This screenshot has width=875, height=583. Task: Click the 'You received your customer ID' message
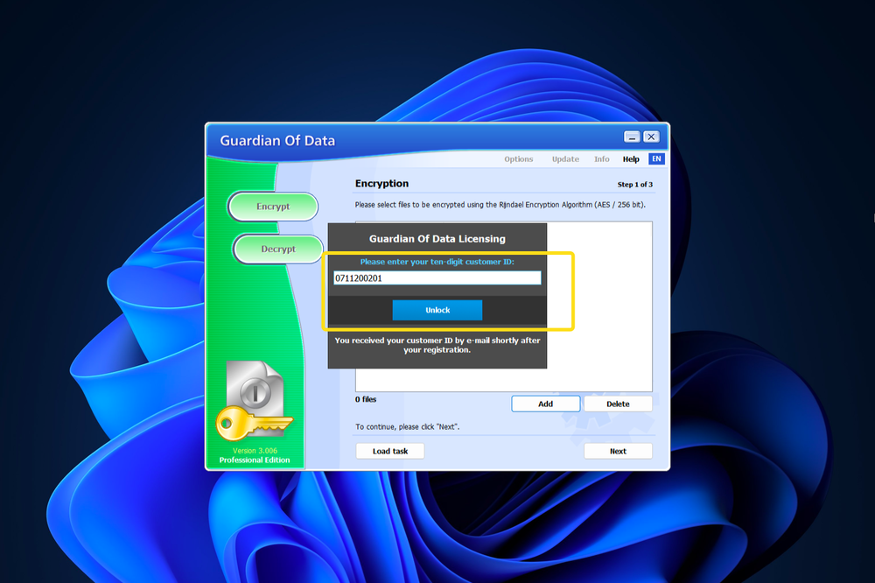click(437, 345)
